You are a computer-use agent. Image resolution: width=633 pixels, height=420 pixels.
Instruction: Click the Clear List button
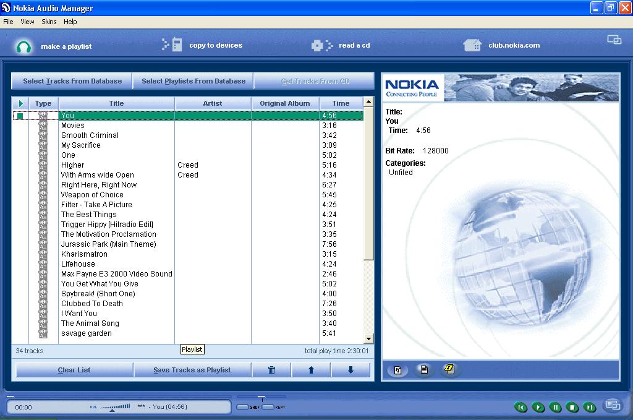coord(74,369)
